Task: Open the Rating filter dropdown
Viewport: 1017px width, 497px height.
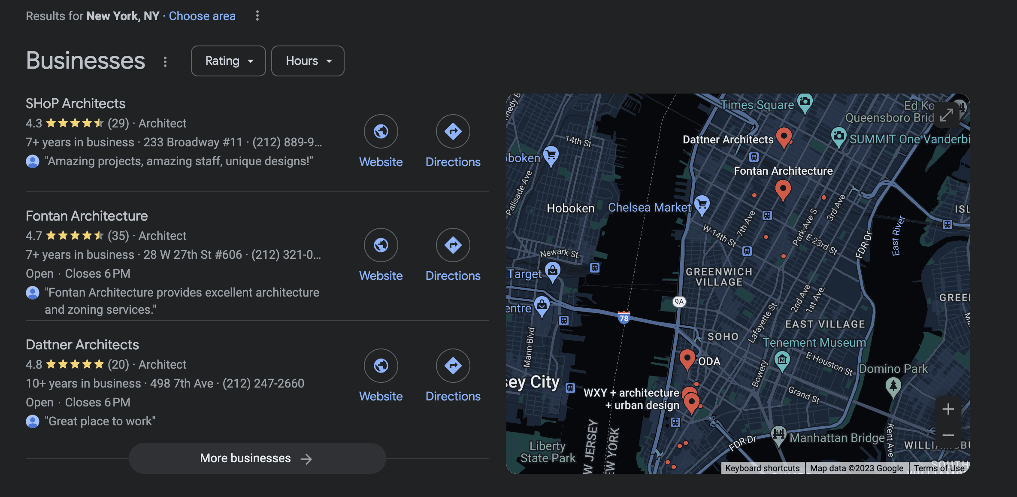Action: tap(228, 61)
